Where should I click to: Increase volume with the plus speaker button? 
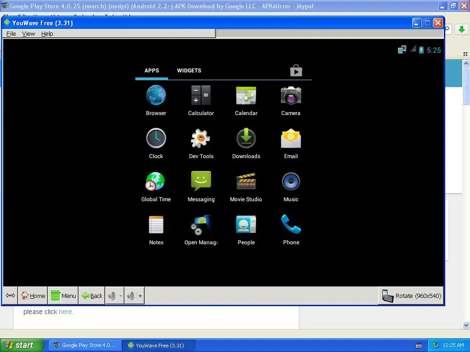134,296
